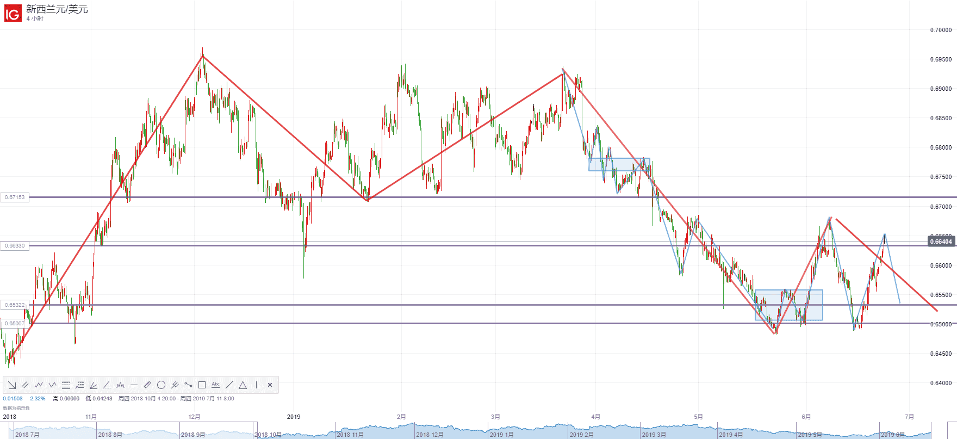Click the current price tag 0.66404
The width and height of the screenshot is (957, 439).
coord(941,242)
